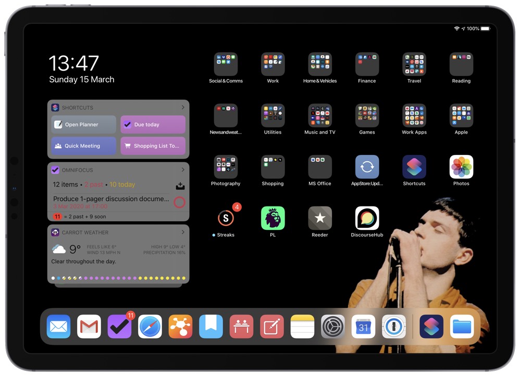Expand the OmniFocus widget
The height and width of the screenshot is (377, 521).
183,170
